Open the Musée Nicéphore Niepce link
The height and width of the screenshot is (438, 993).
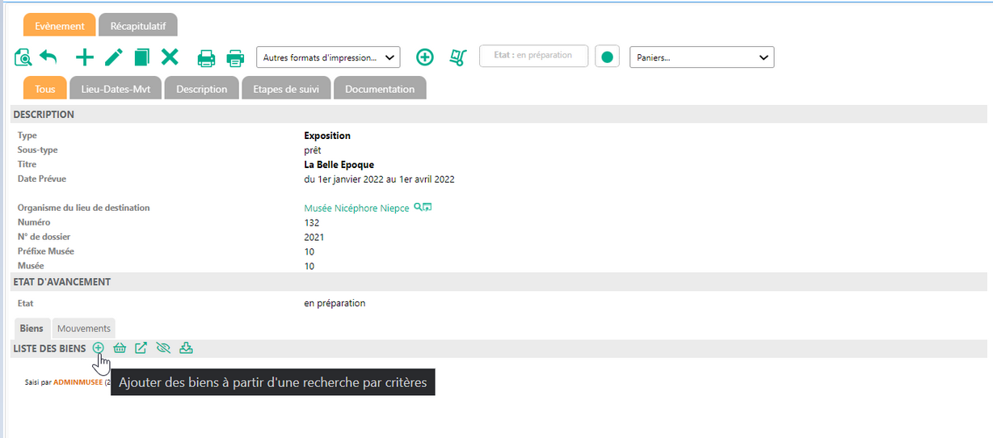pos(356,208)
